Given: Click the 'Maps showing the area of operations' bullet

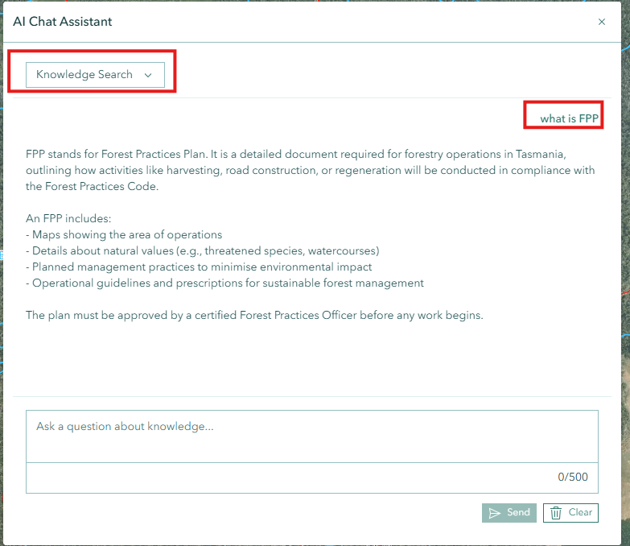Looking at the screenshot, I should [124, 234].
